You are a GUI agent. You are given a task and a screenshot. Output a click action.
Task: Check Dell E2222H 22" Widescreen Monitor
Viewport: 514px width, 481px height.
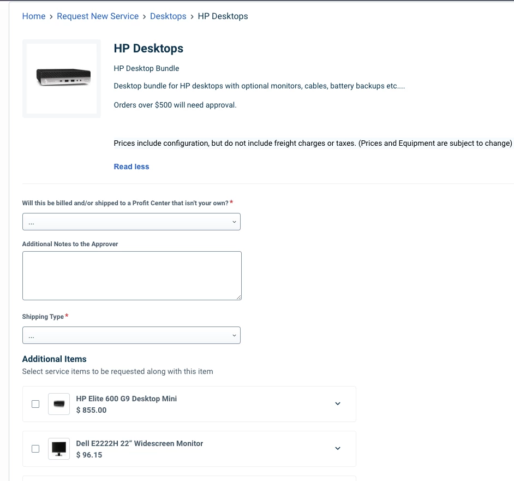point(35,449)
